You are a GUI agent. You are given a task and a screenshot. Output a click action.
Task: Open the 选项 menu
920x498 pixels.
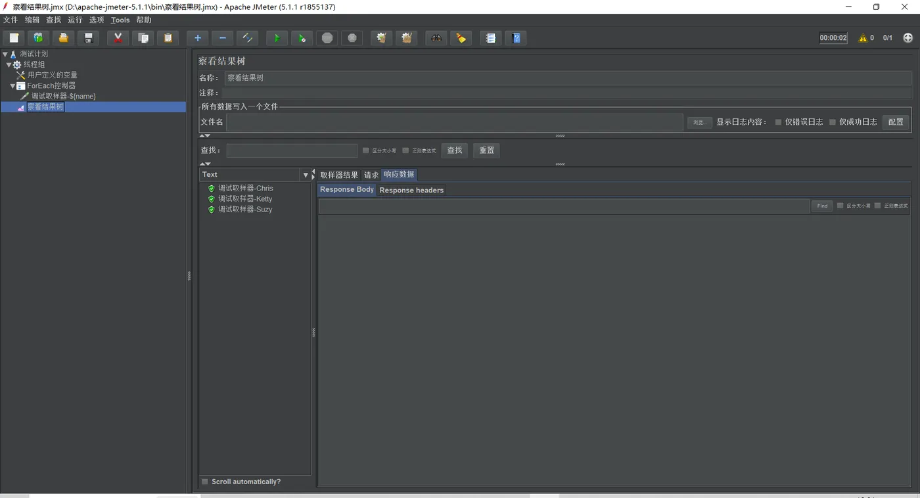97,20
